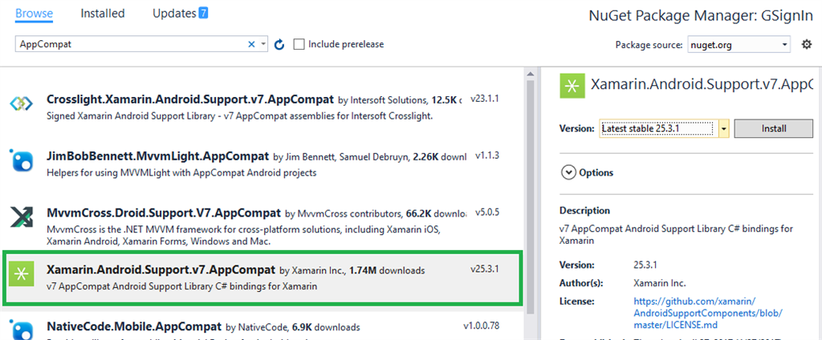The width and height of the screenshot is (822, 340).
Task: Click the refresh search results icon
Action: 279,45
